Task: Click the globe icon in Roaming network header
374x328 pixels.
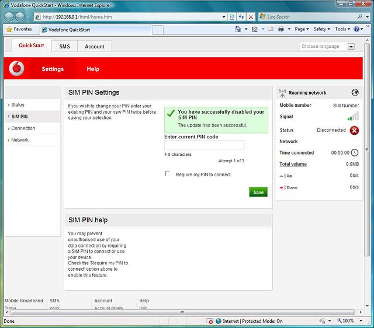Action: click(x=355, y=92)
